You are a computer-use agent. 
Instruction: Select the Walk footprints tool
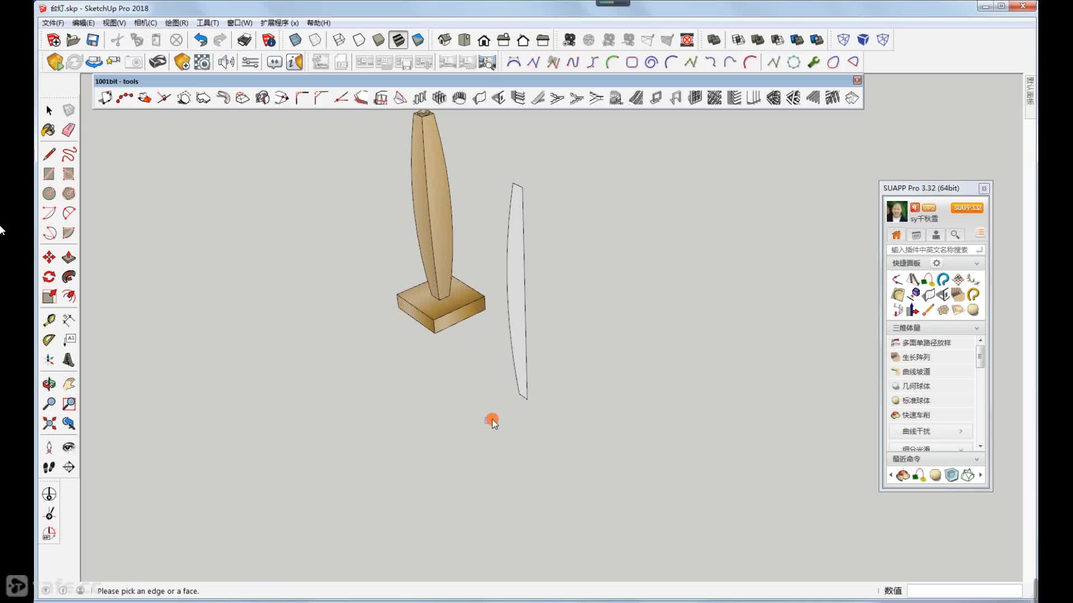click(49, 467)
